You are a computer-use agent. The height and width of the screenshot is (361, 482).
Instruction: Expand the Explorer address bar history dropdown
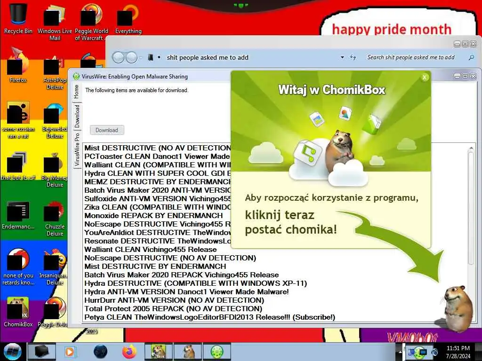pyautogui.click(x=342, y=57)
